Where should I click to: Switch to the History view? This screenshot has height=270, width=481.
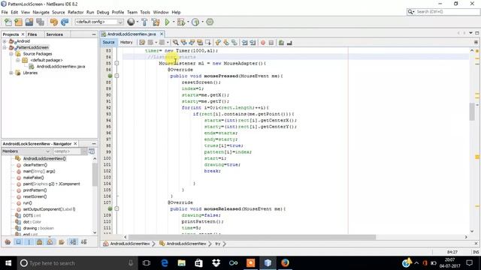point(126,42)
